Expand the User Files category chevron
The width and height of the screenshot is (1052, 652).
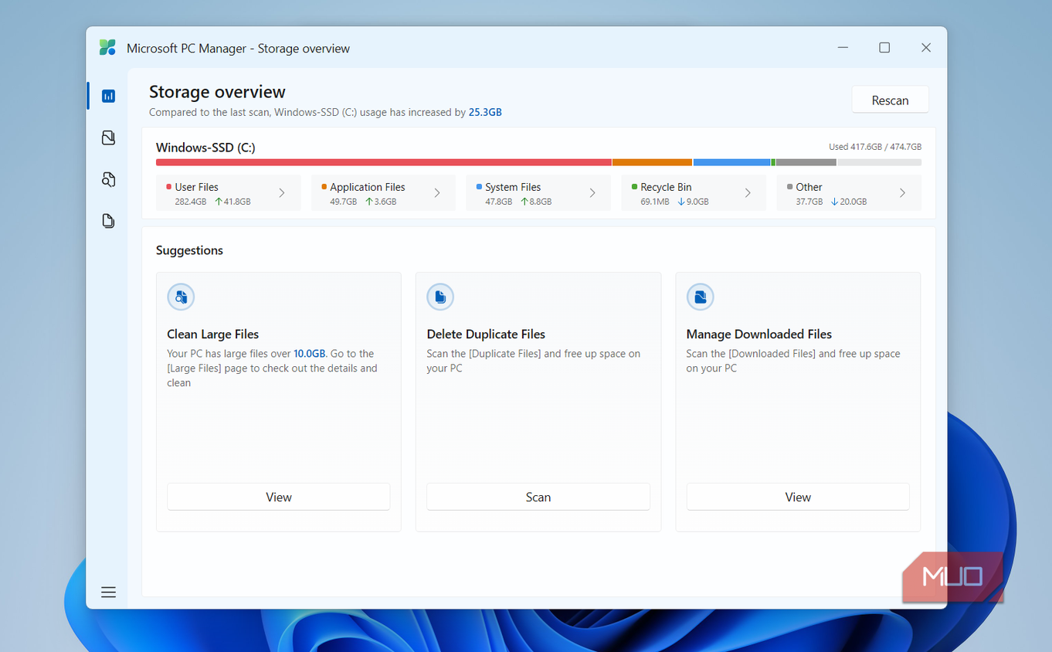pyautogui.click(x=282, y=193)
